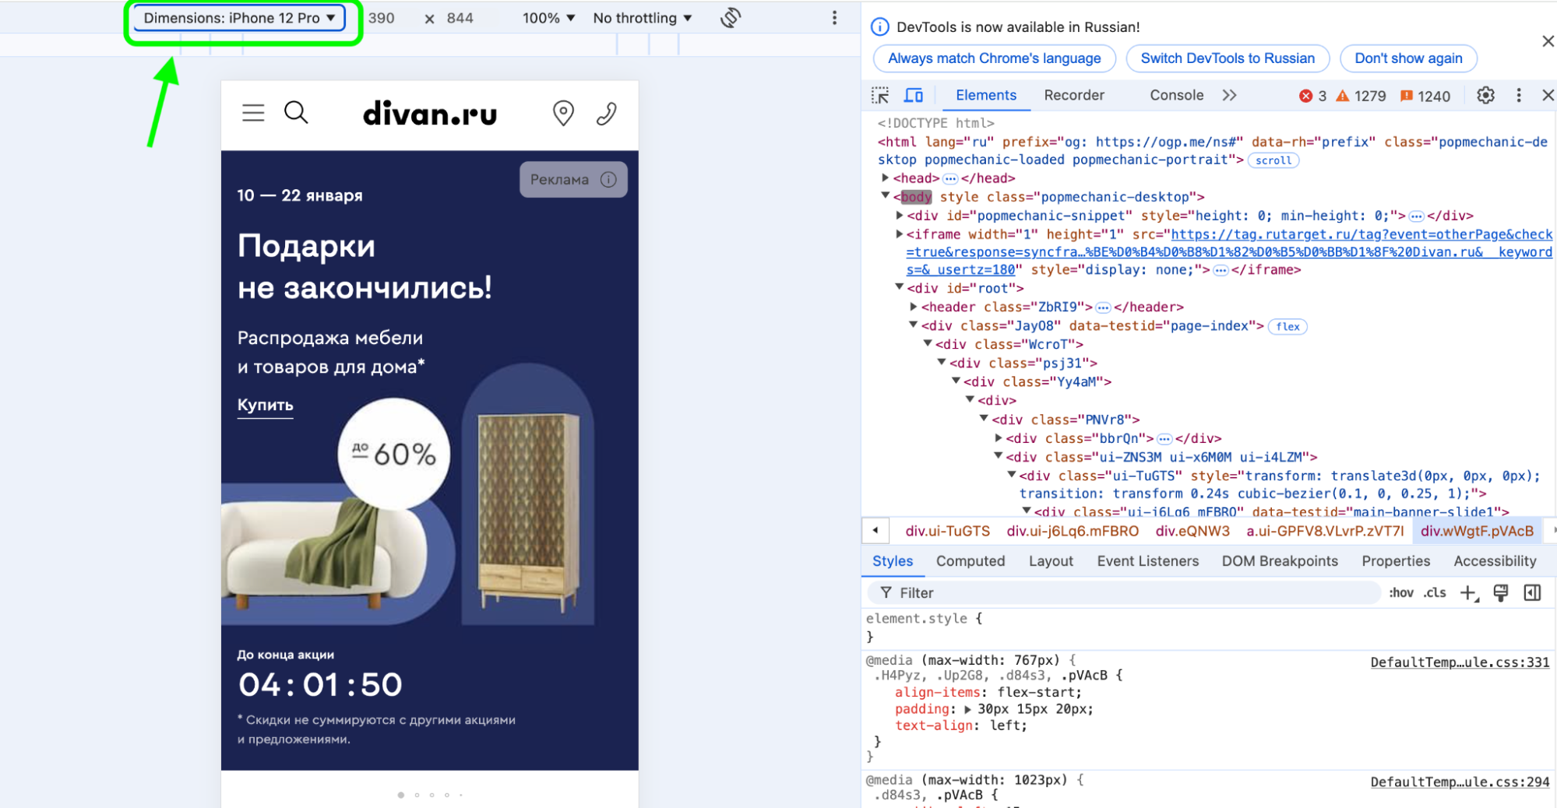Switch to the Elements tab
This screenshot has width=1557, height=808.
click(x=985, y=96)
